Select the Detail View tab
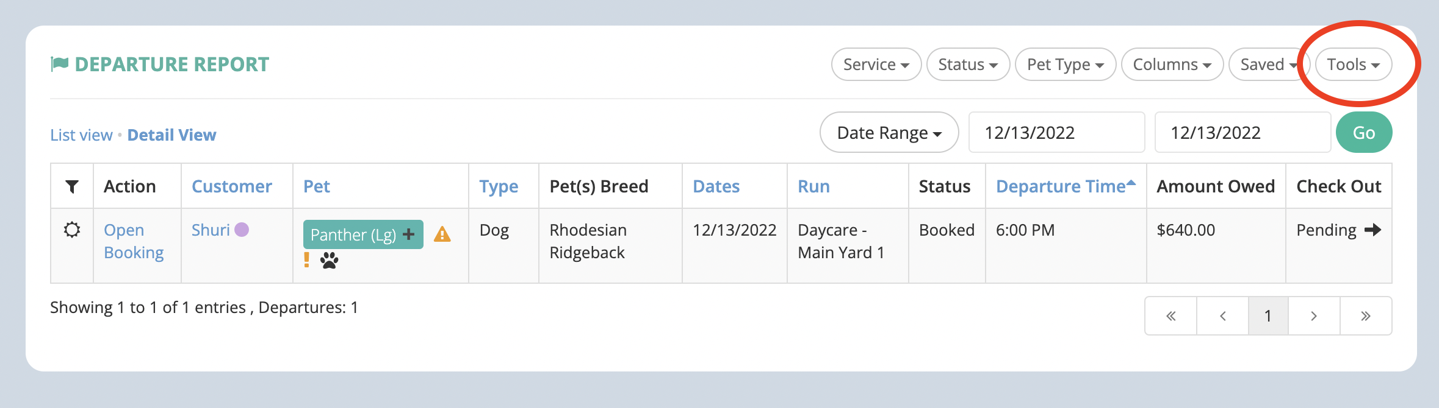This screenshot has width=1439, height=408. (171, 135)
